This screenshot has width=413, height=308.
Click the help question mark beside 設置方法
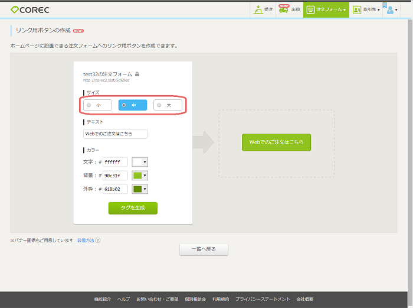(98, 240)
